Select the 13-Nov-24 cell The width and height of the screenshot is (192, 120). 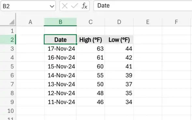[x=61, y=84]
